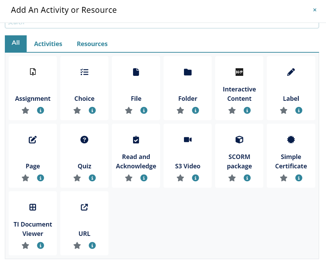Star the Choice activity as favorite
Viewport: 326px width, 265px height.
coord(77,111)
